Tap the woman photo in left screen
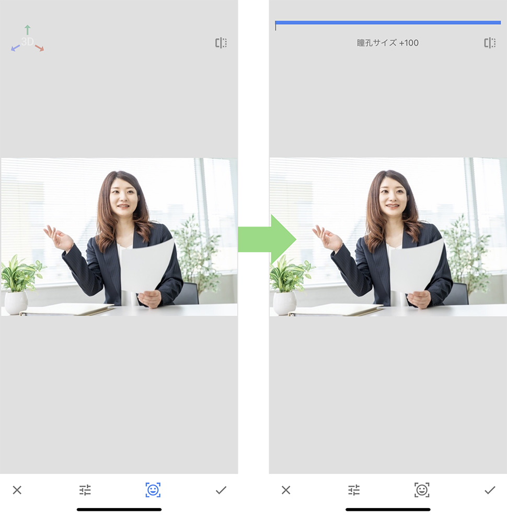The width and height of the screenshot is (507, 516). coord(119,237)
